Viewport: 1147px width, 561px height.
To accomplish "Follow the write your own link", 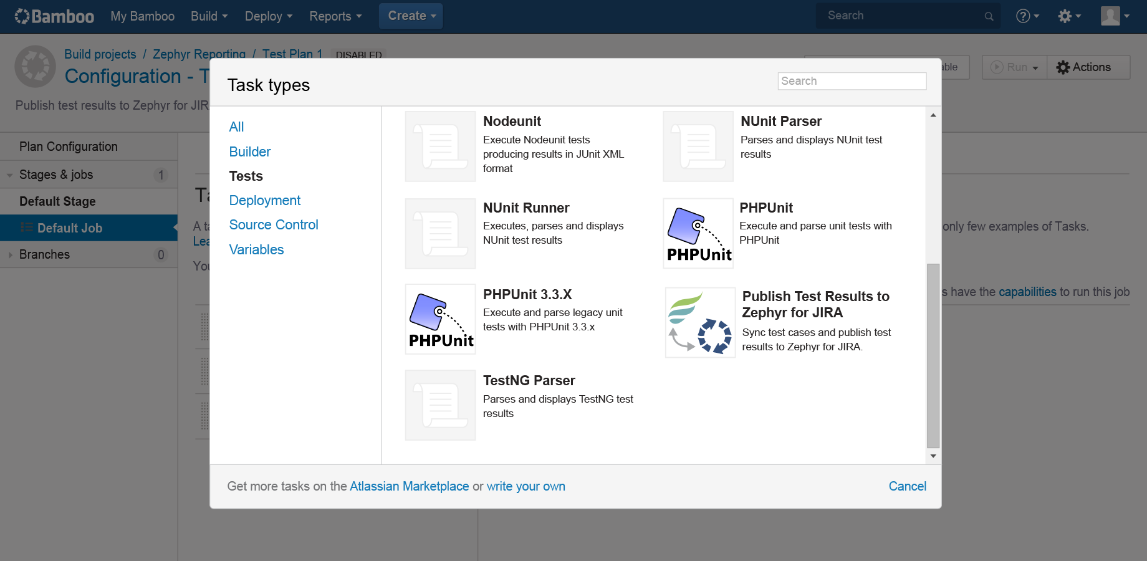I will click(526, 486).
